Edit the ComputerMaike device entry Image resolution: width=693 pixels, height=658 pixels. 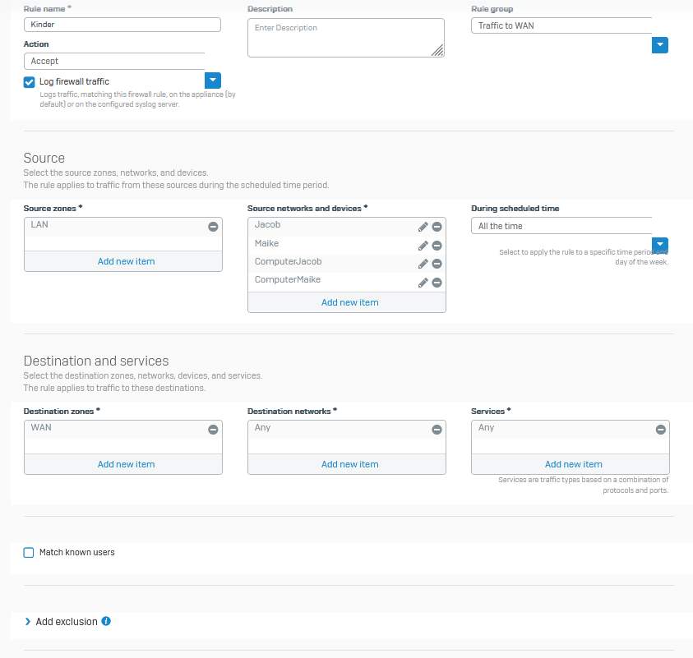(x=423, y=283)
